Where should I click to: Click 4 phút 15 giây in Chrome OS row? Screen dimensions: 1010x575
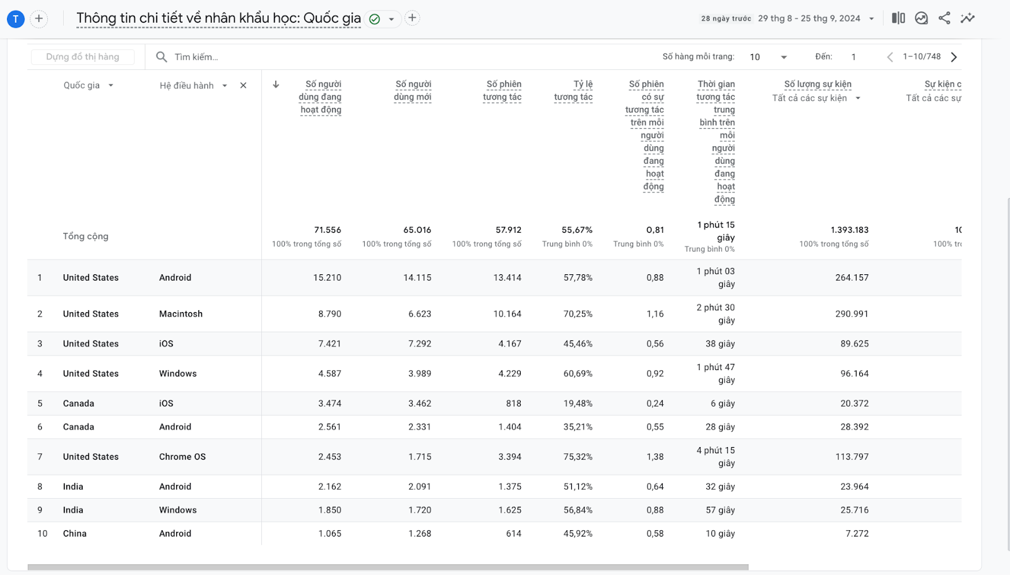[716, 456]
